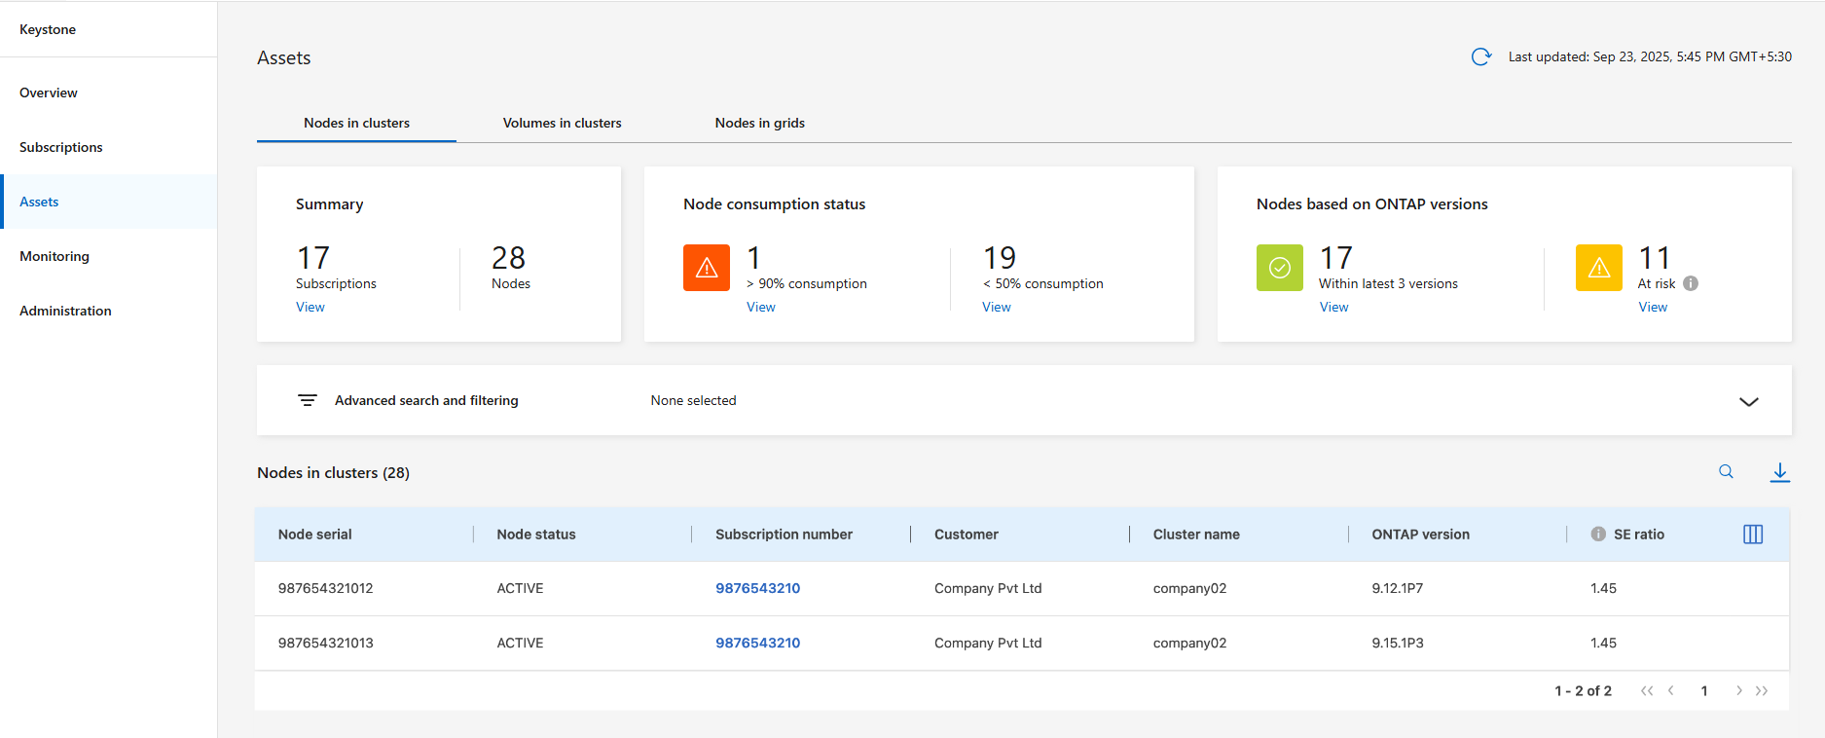Click the refresh icon beside Last updated
Screen dimensions: 1825x738
click(1480, 57)
